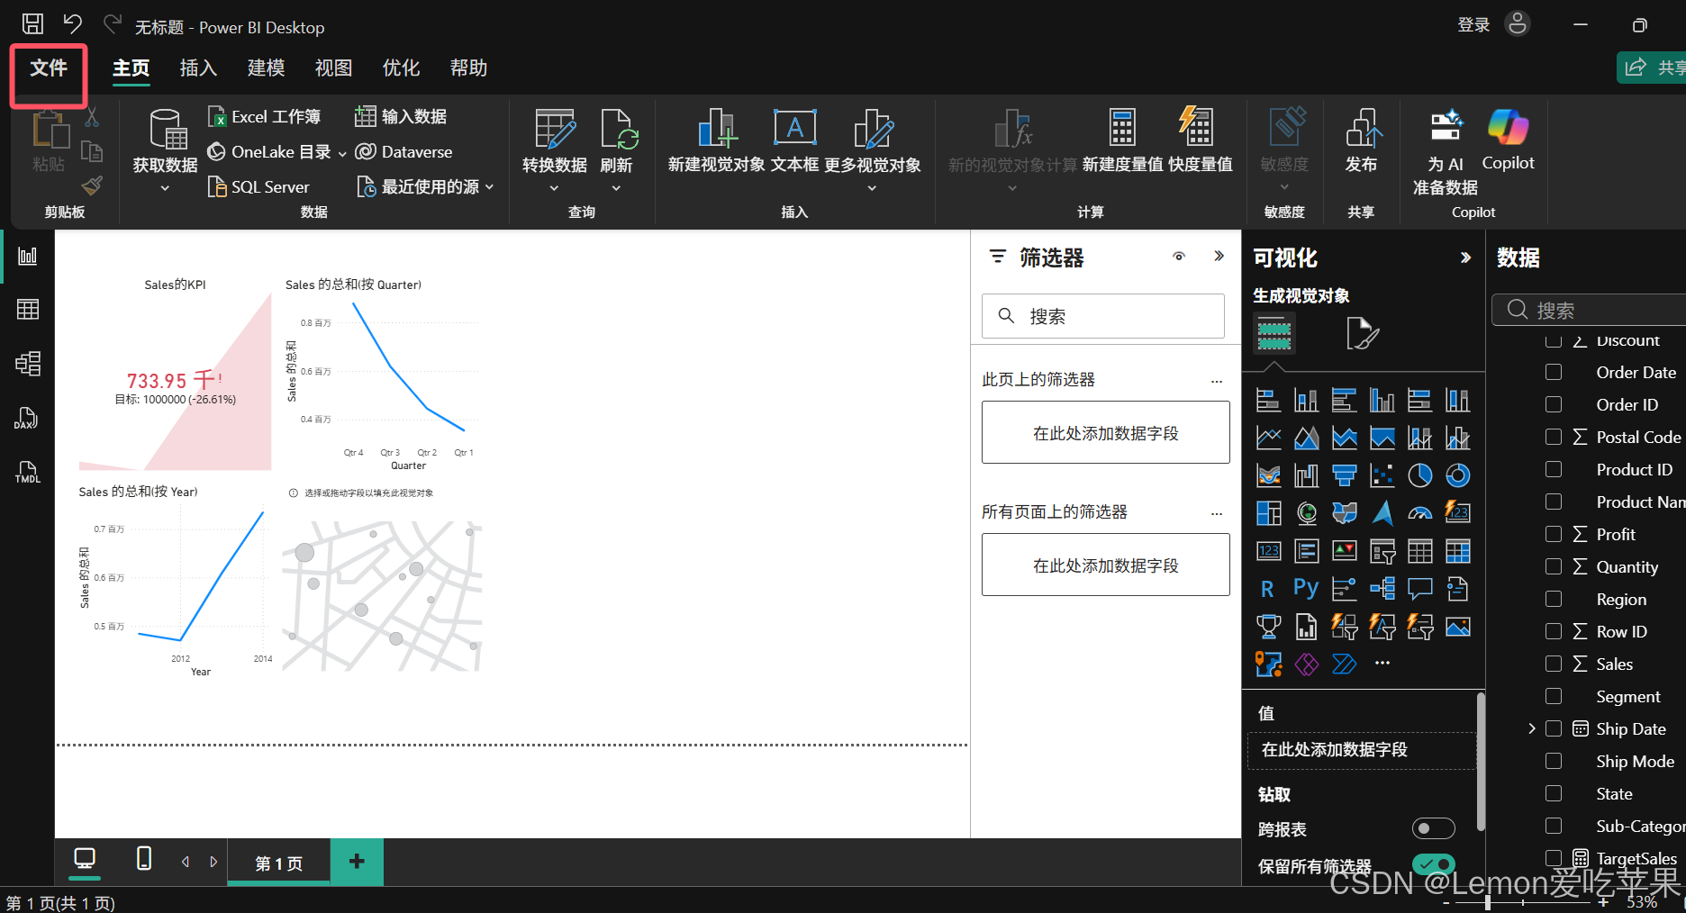Click the 数据 pane search box
The width and height of the screenshot is (1686, 913).
point(1590,310)
